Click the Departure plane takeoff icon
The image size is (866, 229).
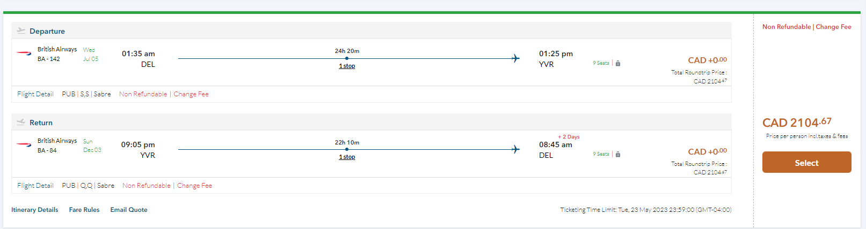point(21,30)
